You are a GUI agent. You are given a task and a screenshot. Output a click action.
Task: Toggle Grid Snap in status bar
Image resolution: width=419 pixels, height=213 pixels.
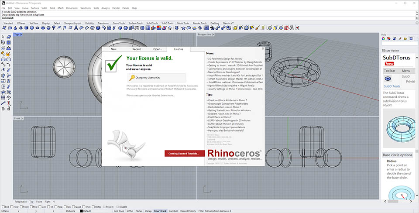tap(119, 211)
